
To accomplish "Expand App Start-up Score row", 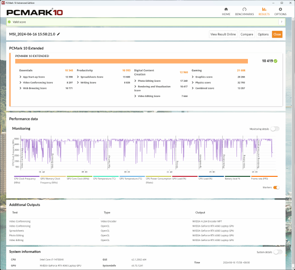I will pos(20,77).
